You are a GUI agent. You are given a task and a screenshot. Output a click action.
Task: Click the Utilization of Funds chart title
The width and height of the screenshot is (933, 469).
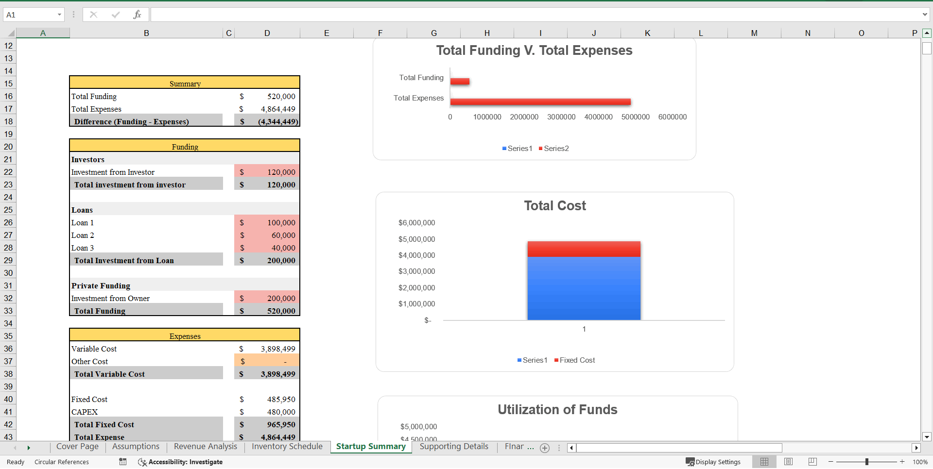coord(557,410)
